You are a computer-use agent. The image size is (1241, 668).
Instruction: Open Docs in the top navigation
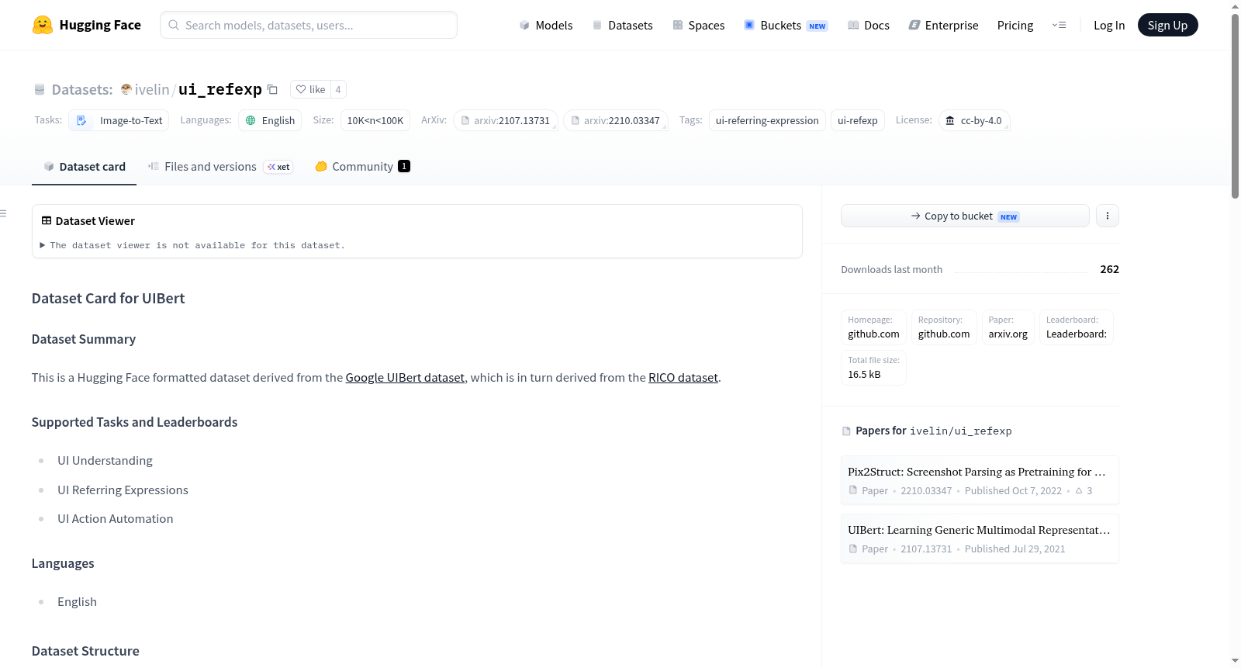tap(869, 25)
